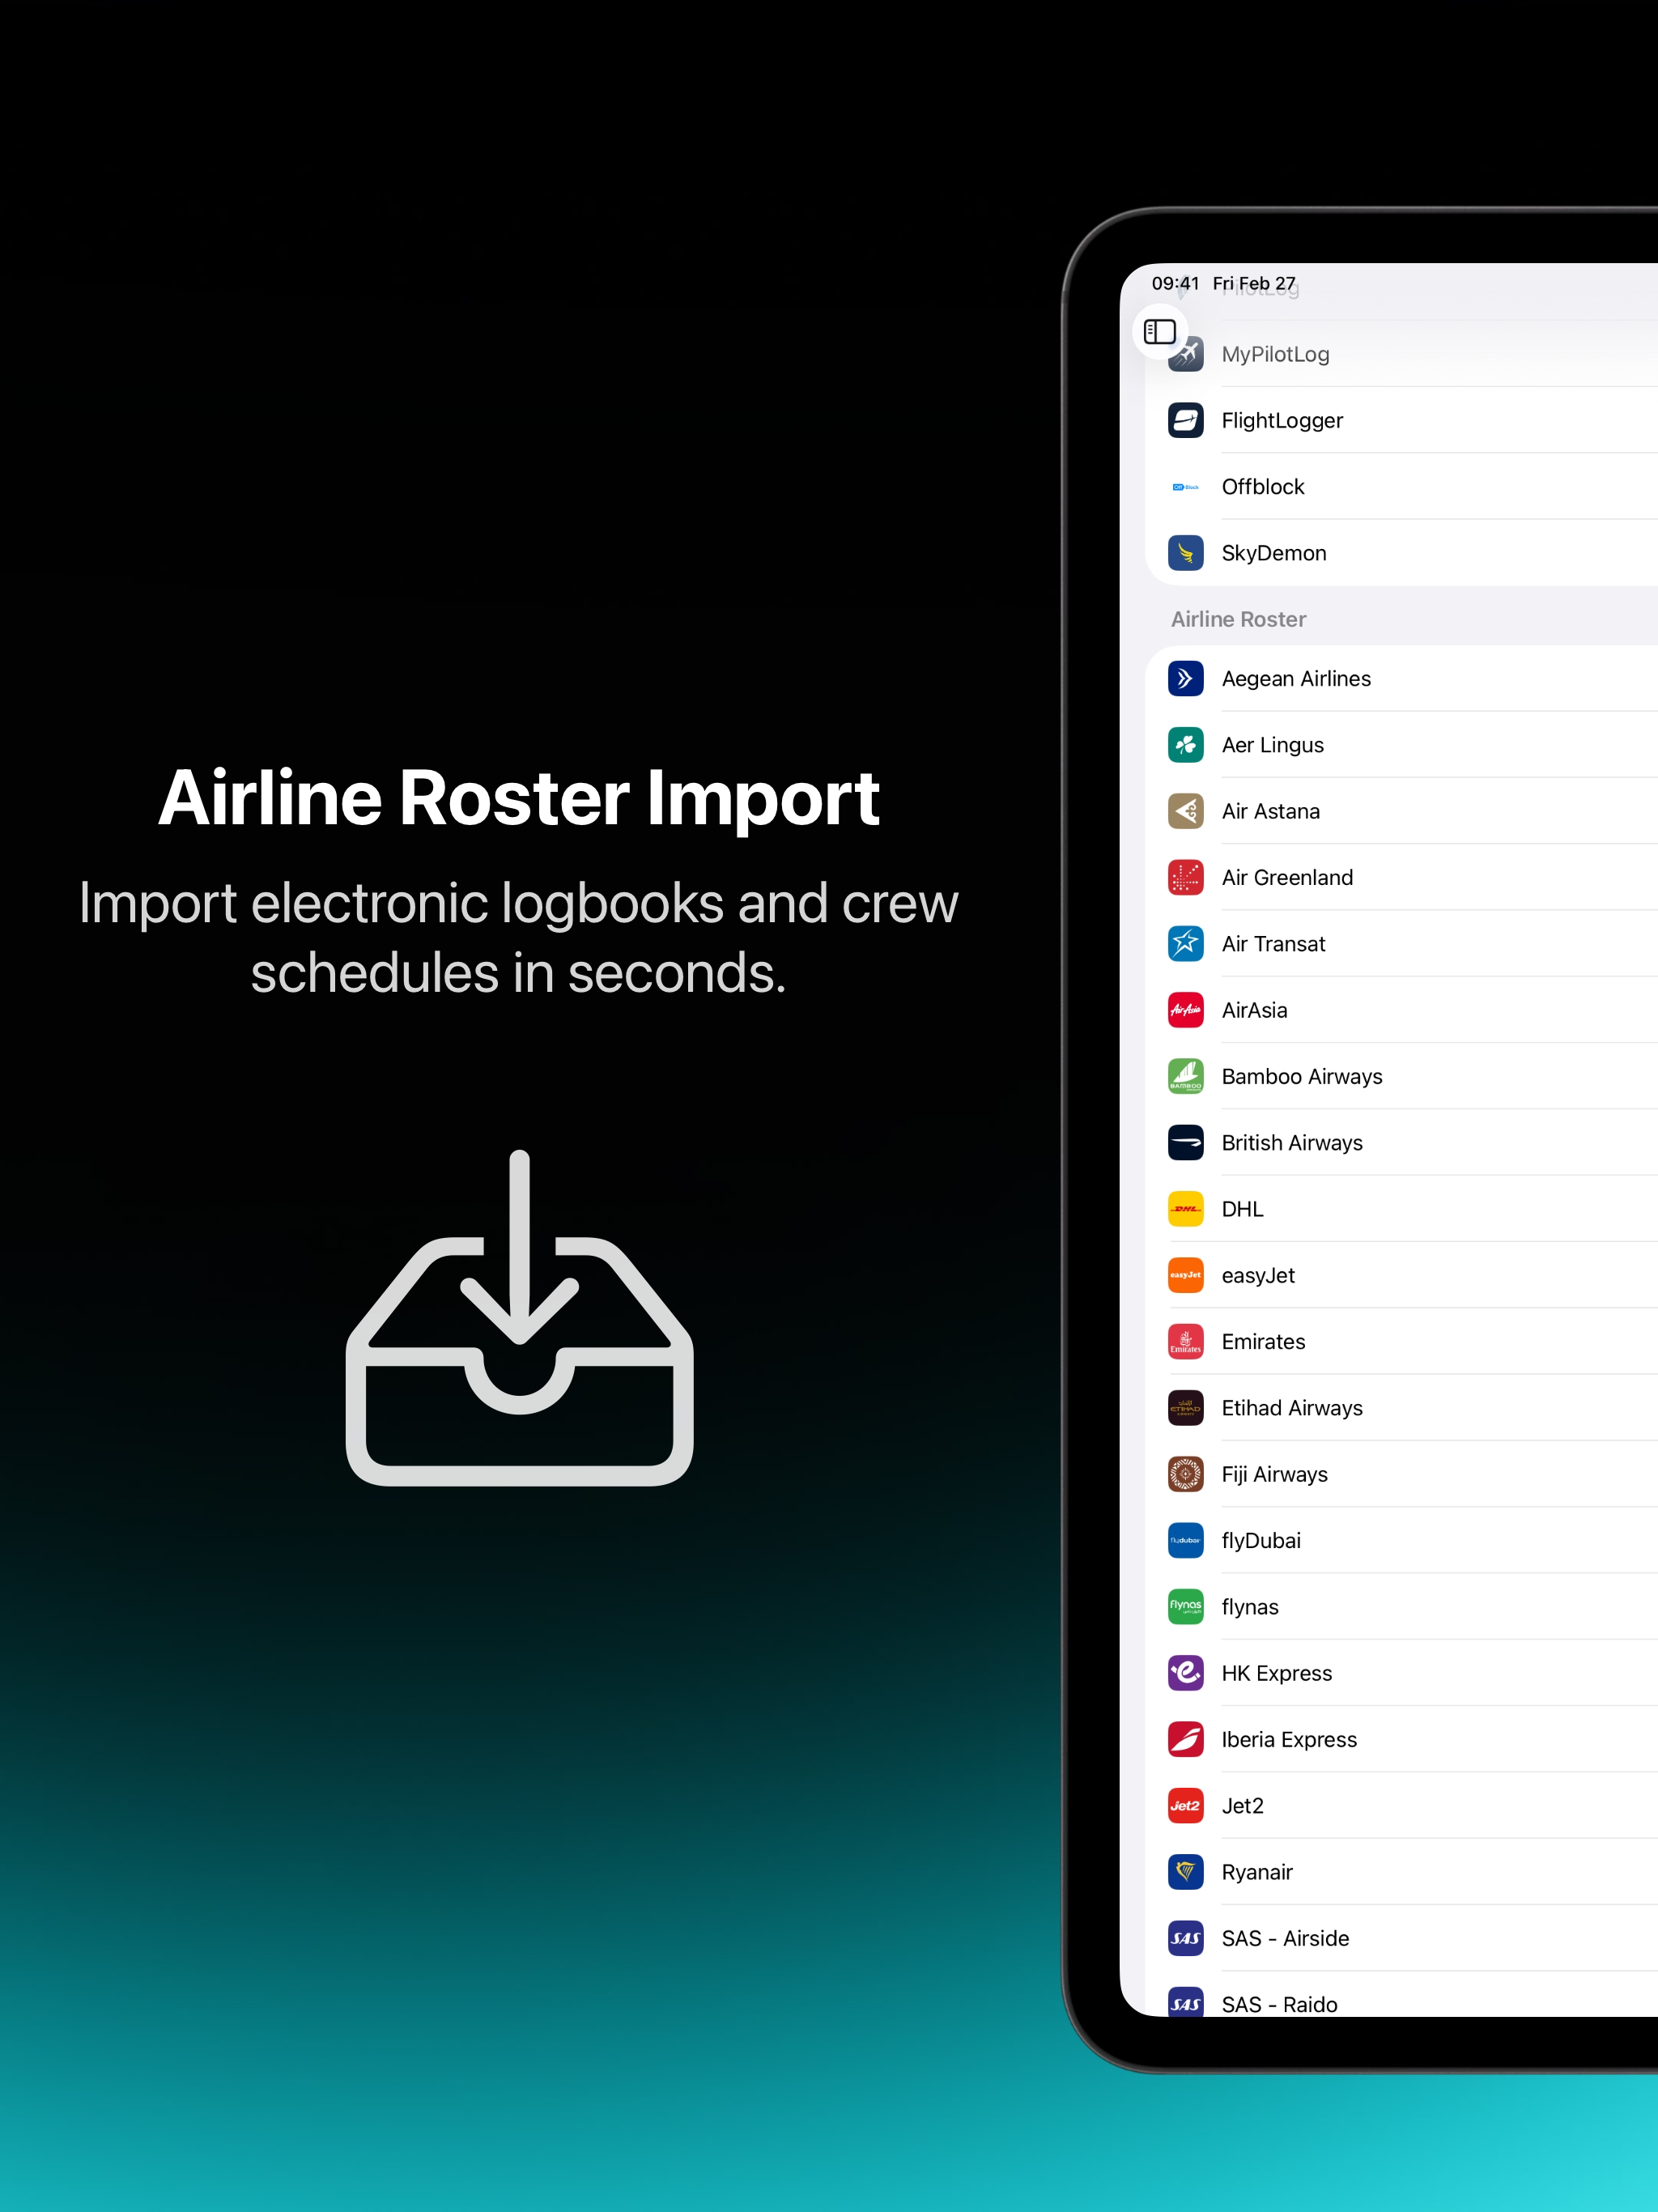Select Aegean Airlines roster
Screen dimensions: 1658x2212
point(1402,679)
